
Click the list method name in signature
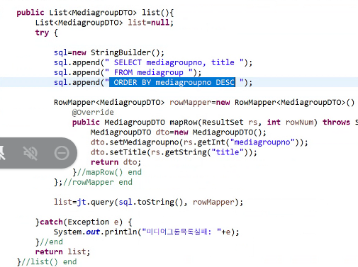tap(151, 13)
